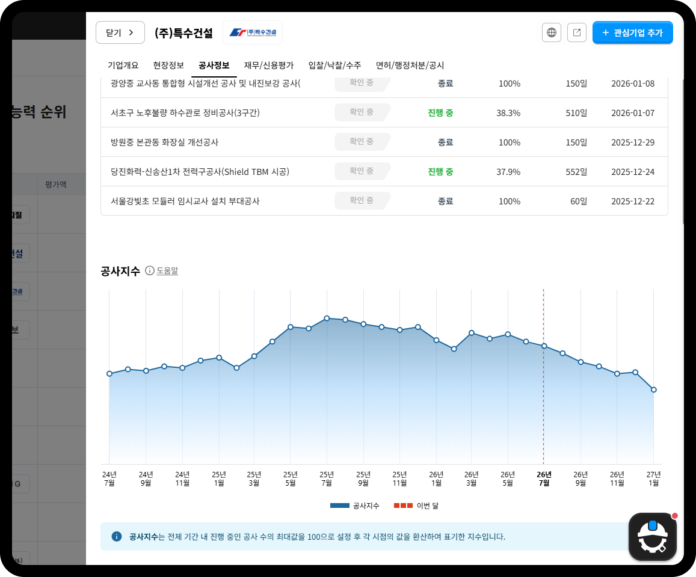Screen dimensions: 696x577
Task: Click date 2025-12-24
Action: (x=632, y=172)
